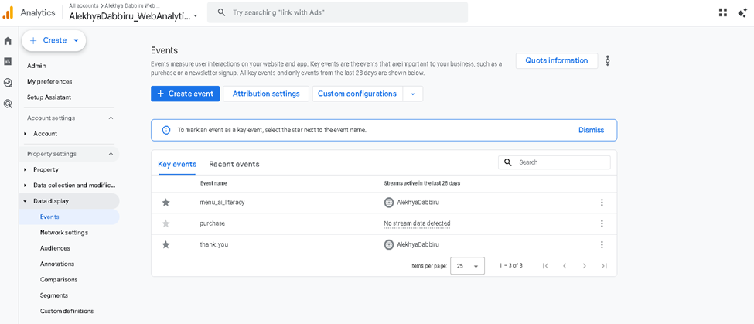The height and width of the screenshot is (324, 754).
Task: Open the Advertising icon in left rail
Action: [x=8, y=104]
